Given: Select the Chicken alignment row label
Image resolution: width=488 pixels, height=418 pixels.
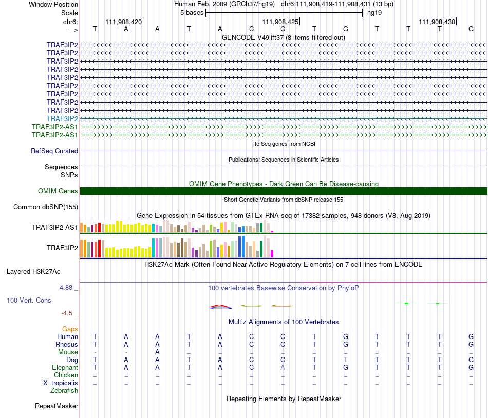Looking at the screenshot, I should pyautogui.click(x=66, y=375).
